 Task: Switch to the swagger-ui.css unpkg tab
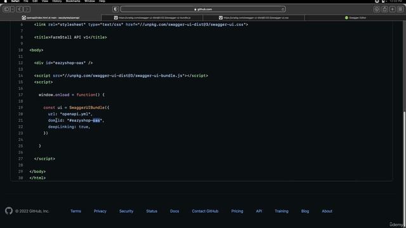[x=254, y=18]
